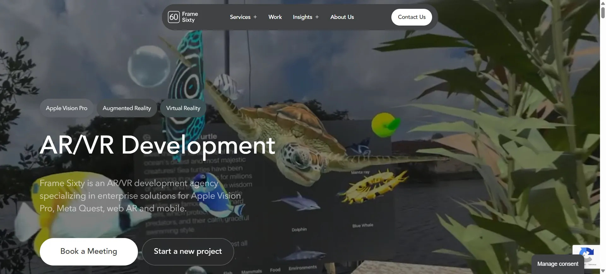Image resolution: width=606 pixels, height=274 pixels.
Task: Go to the Work page
Action: pyautogui.click(x=275, y=17)
